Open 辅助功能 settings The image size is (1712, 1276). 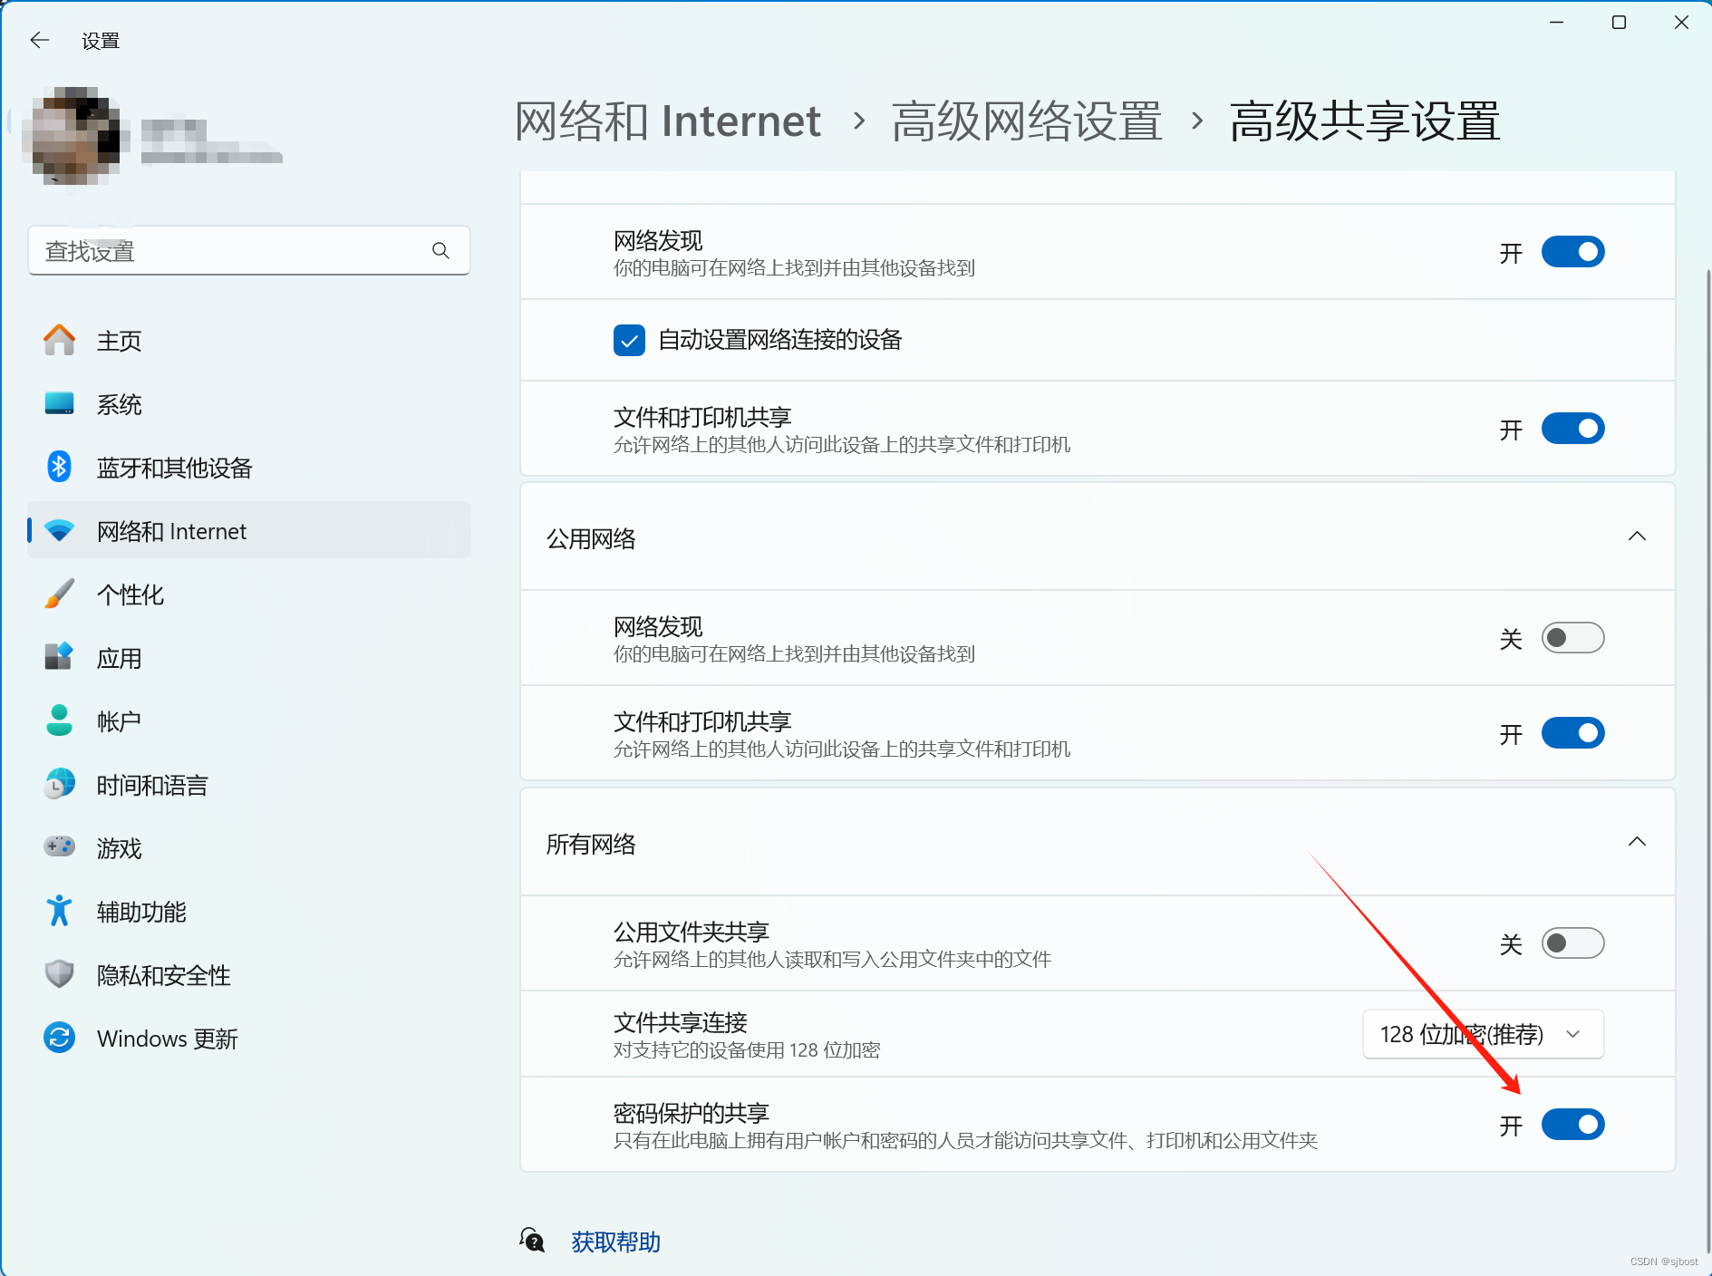tap(249, 912)
